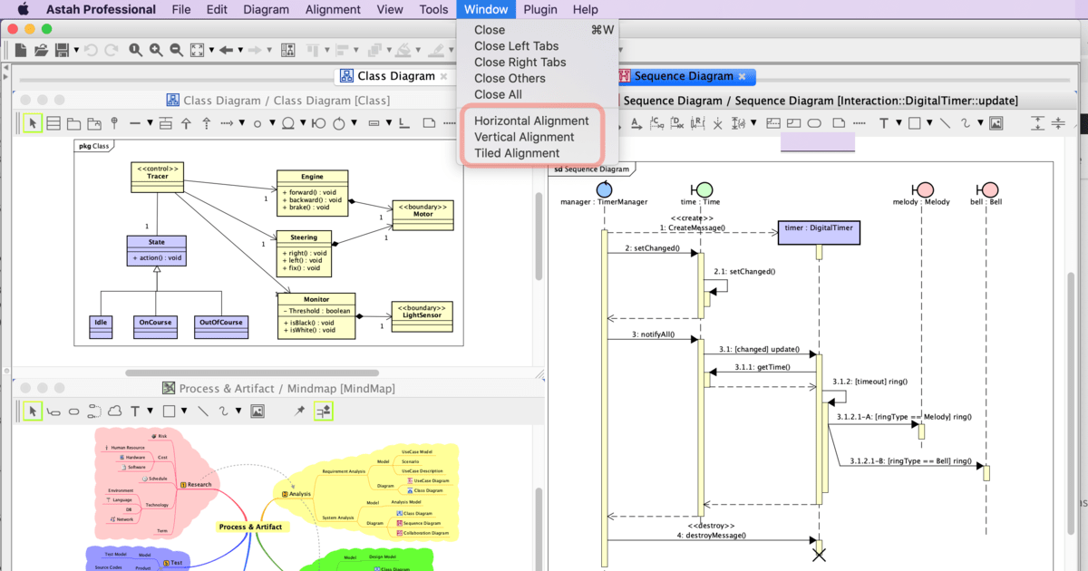Expand the rectangle shape dropdown in sequence toolbar

929,123
